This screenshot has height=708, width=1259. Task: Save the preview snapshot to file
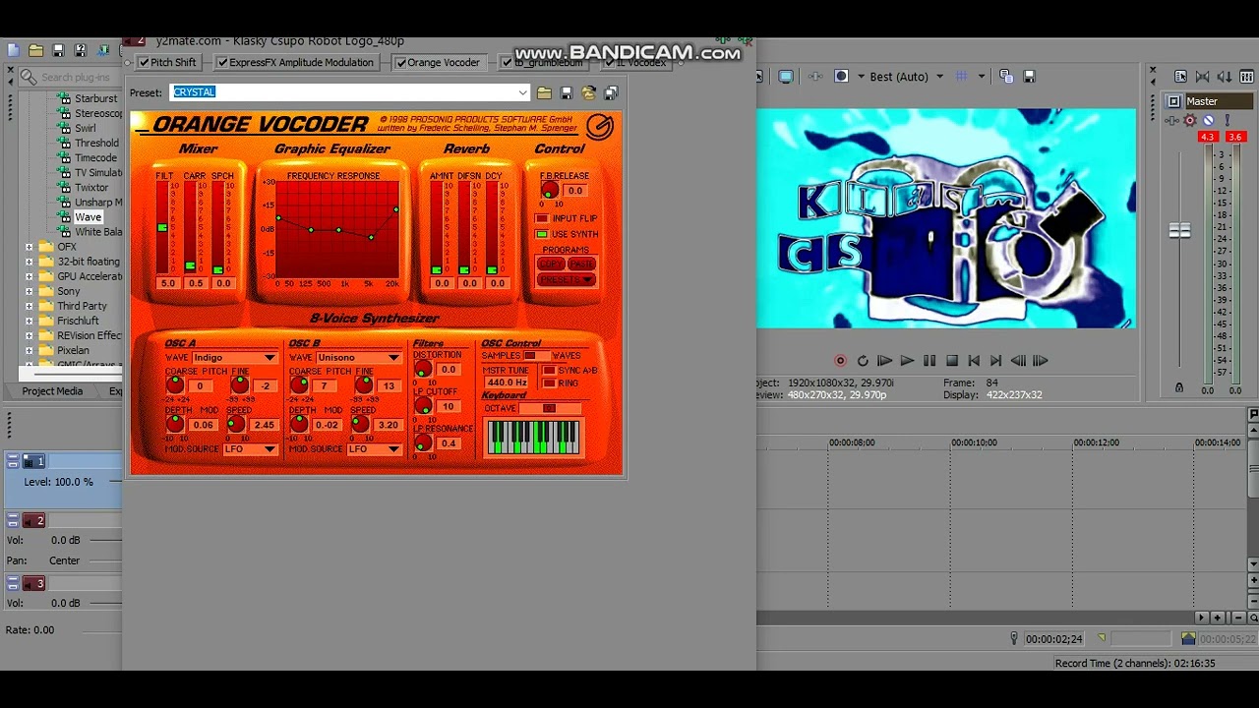pyautogui.click(x=1029, y=77)
